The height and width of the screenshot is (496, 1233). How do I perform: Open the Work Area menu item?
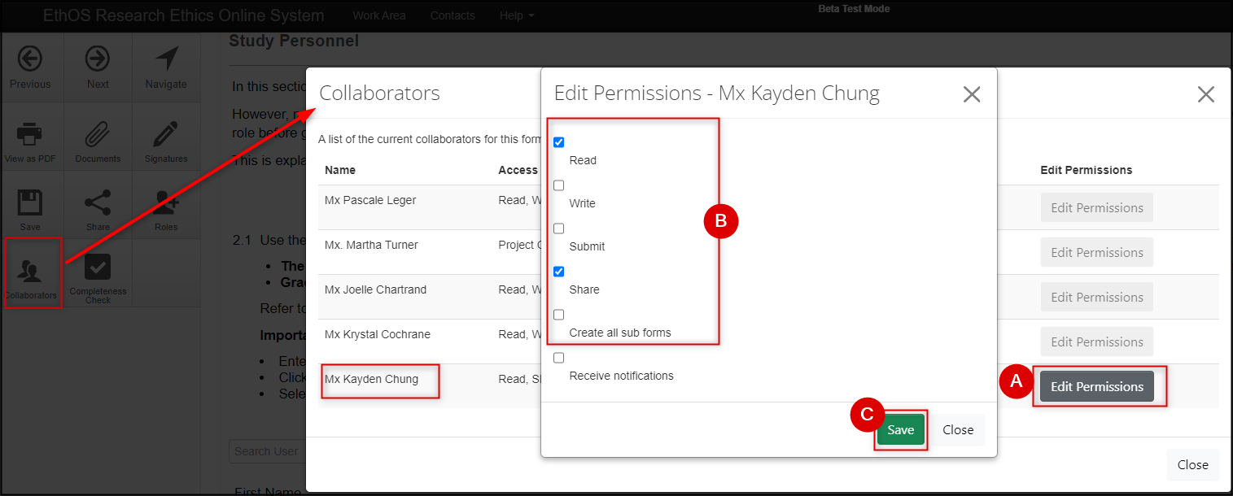(x=378, y=15)
